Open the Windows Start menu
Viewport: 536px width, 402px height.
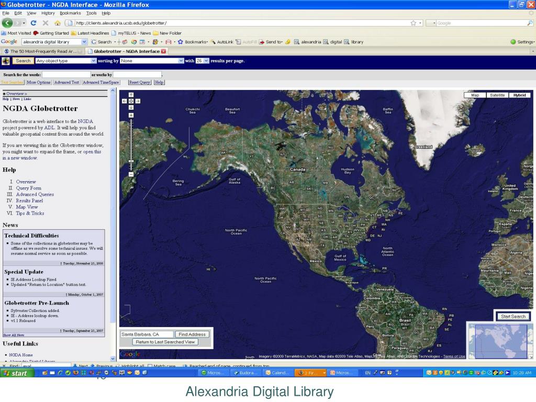click(17, 373)
